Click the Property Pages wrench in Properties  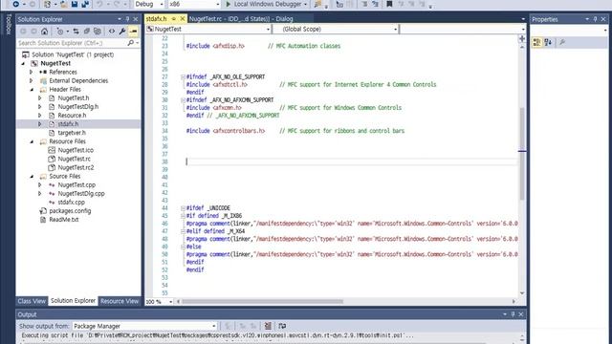click(562, 42)
